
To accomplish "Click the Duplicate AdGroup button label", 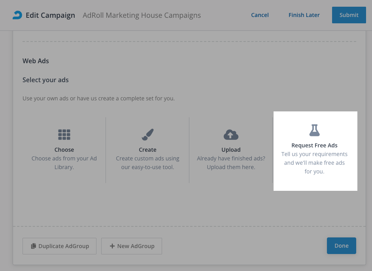I will click(x=64, y=246).
